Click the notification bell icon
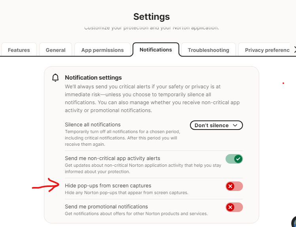 (x=55, y=78)
